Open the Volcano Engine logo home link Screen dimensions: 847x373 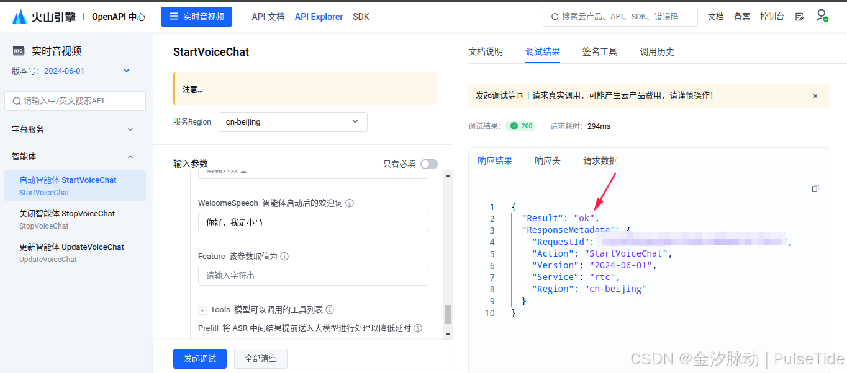(43, 17)
